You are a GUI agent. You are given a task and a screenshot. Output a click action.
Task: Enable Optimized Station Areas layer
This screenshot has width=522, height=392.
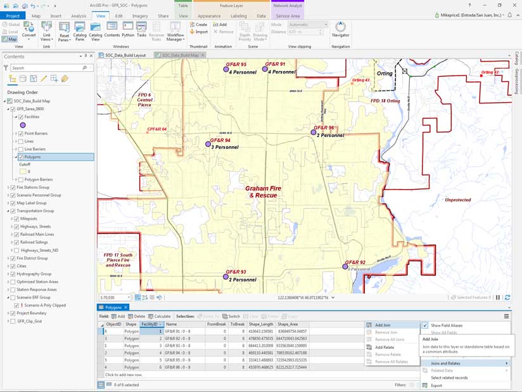point(13,282)
